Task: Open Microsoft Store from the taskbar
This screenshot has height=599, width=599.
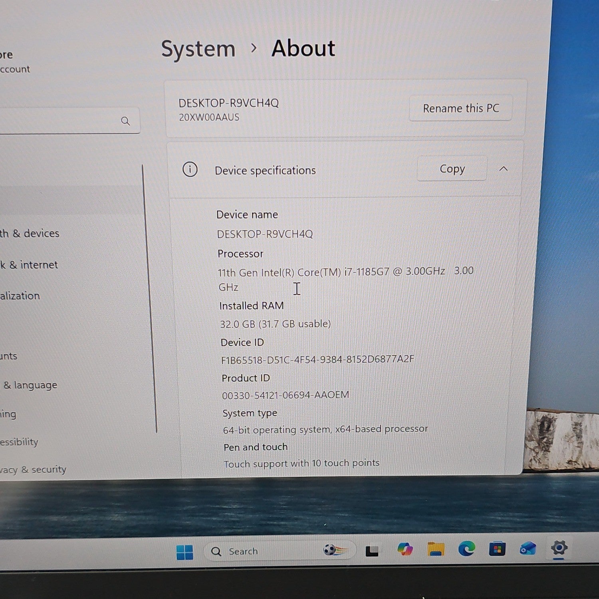Action: click(x=497, y=549)
